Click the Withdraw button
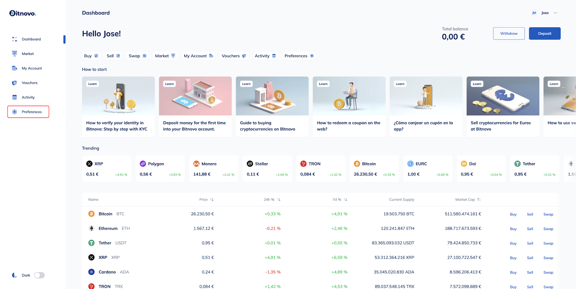 tap(509, 33)
